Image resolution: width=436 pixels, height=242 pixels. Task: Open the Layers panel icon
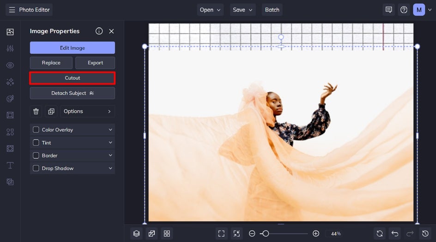[x=136, y=234]
